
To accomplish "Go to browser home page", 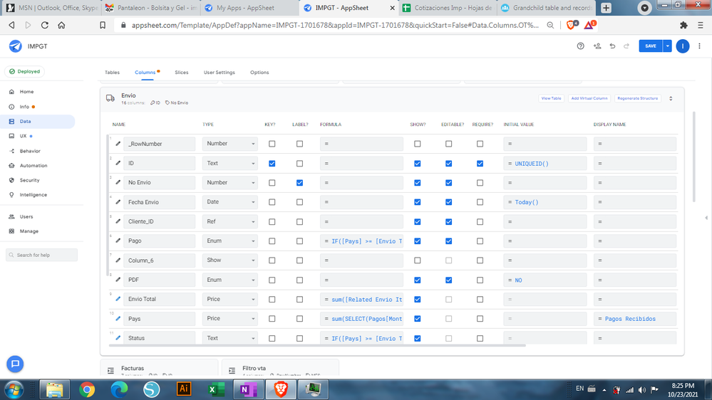I will pyautogui.click(x=61, y=26).
